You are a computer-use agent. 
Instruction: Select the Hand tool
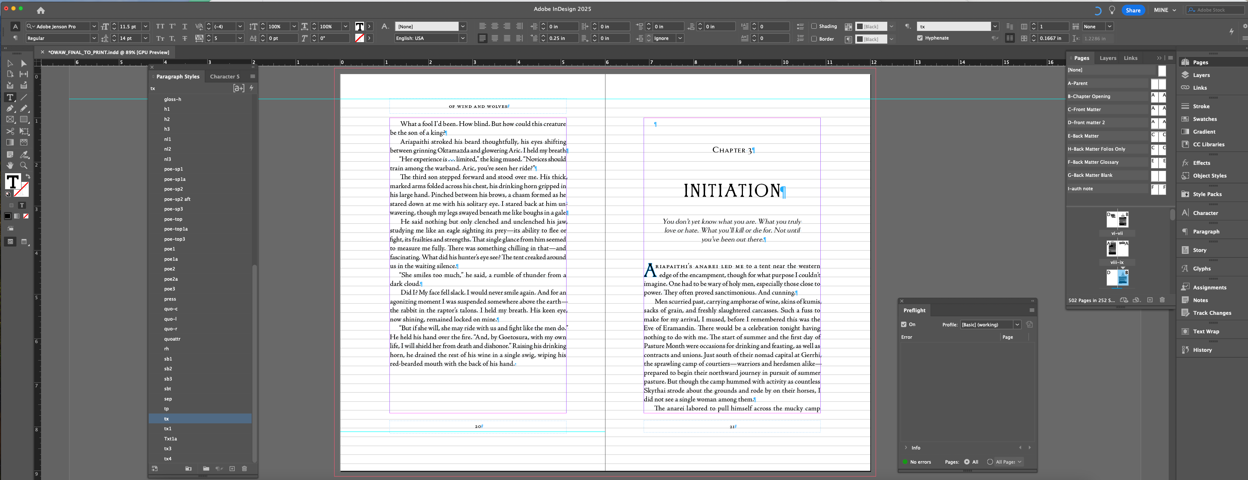[10, 166]
